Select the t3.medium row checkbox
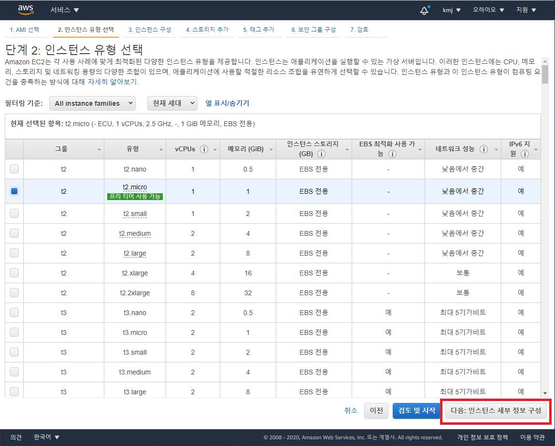Image resolution: width=555 pixels, height=446 pixels. [14, 372]
